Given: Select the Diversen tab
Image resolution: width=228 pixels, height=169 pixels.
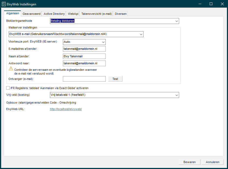Looking at the screenshot, I should coord(121,14).
